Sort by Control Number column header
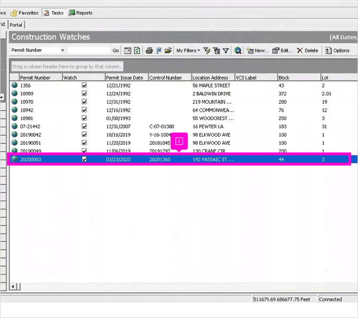This screenshot has height=318, width=358. 170,77
